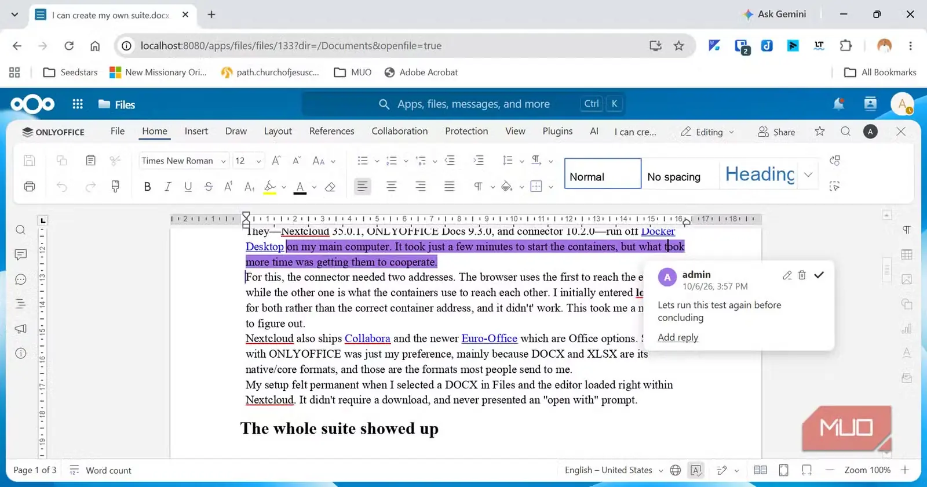Open the font size dropdown
Screen dimensions: 927x487
258,161
